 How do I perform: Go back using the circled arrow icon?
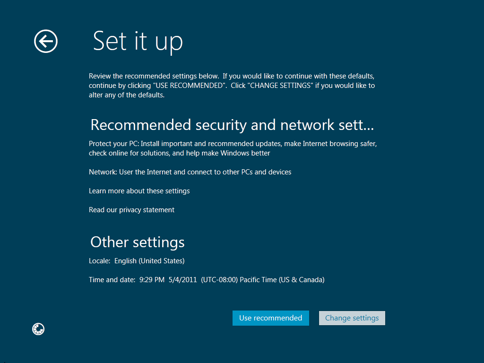46,42
